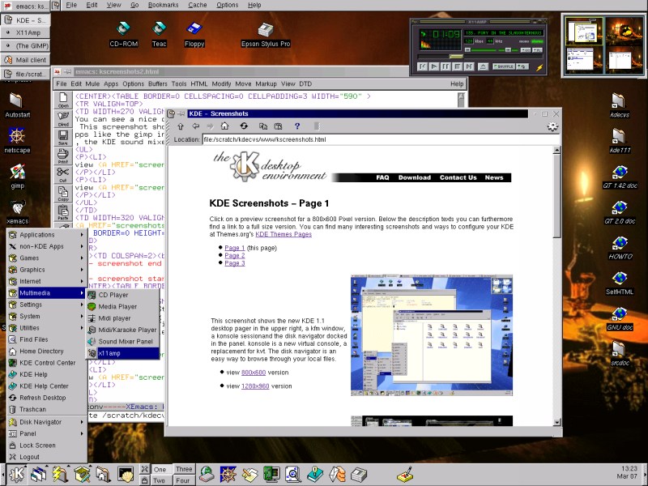This screenshot has height=486, width=648.
Task: Click the ship wheel icon in the panel
Action: click(x=228, y=474)
